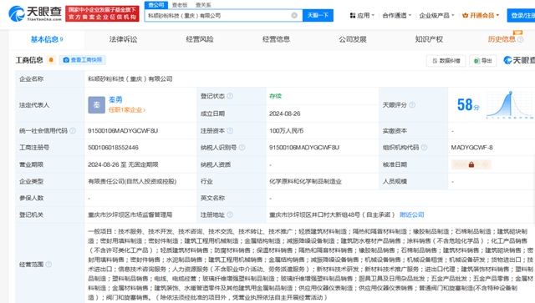Screen dimensions: 535x303
Task: Expand the 企业级产品 dropdown
Action: click(436, 15)
